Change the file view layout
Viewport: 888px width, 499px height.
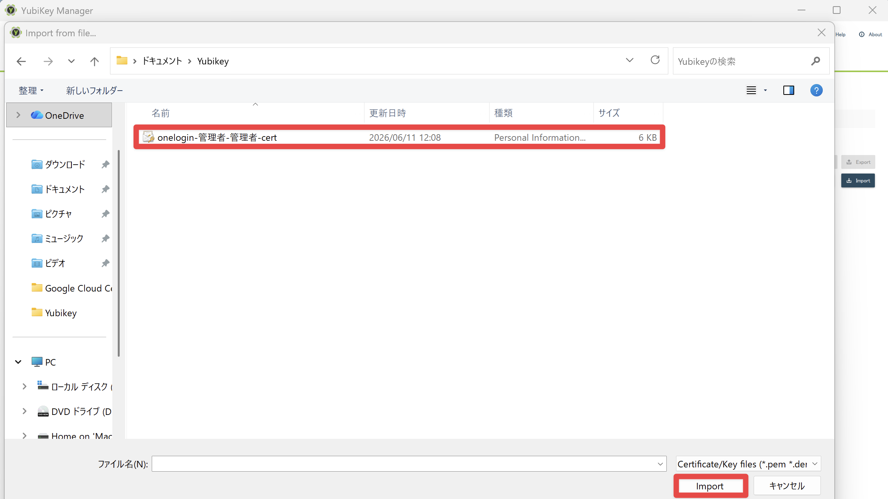(x=751, y=91)
